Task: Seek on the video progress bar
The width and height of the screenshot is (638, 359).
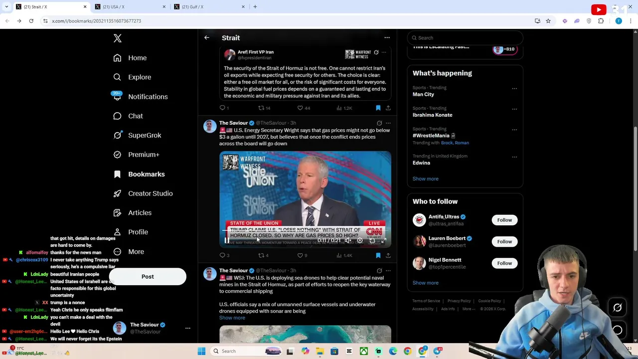Action: coord(305,231)
